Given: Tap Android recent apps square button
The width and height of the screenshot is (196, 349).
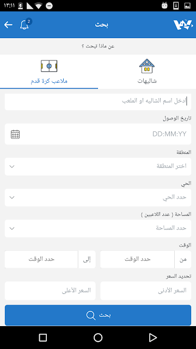Looking at the screenshot, I should point(43,338).
